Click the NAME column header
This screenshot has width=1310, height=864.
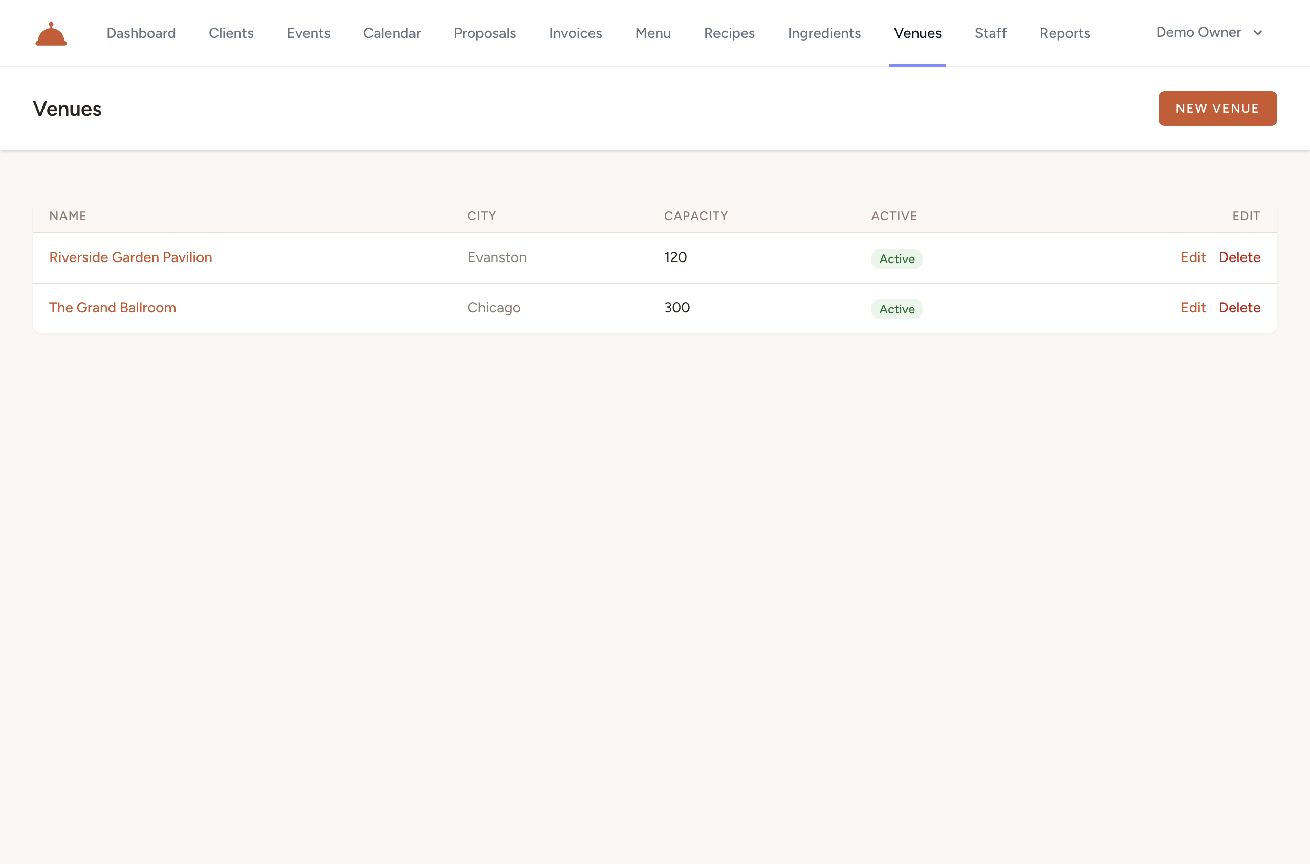point(68,216)
